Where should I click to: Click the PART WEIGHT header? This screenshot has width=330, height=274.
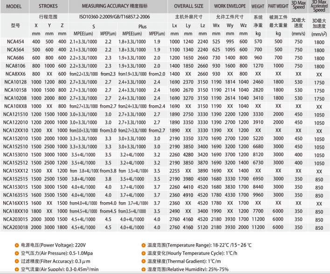(x=278, y=6)
